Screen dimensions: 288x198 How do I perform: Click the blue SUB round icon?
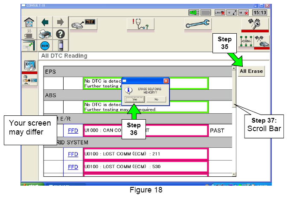(x=45, y=46)
